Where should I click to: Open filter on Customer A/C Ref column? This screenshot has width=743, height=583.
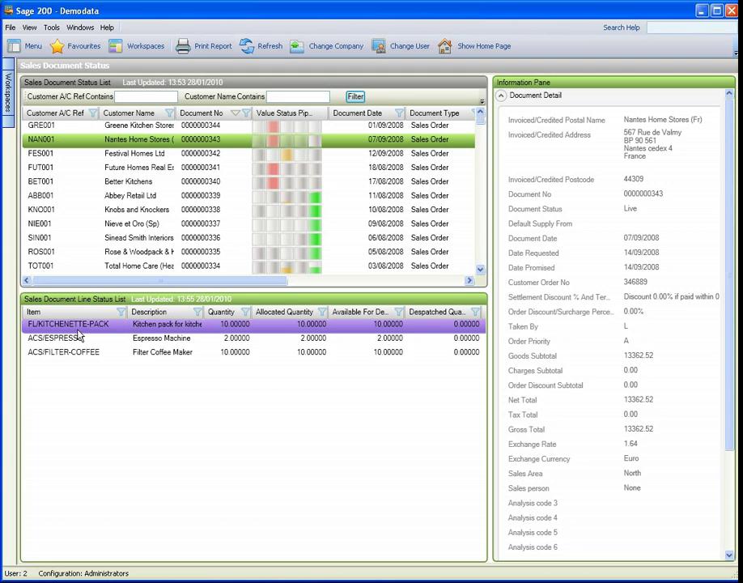click(x=93, y=113)
